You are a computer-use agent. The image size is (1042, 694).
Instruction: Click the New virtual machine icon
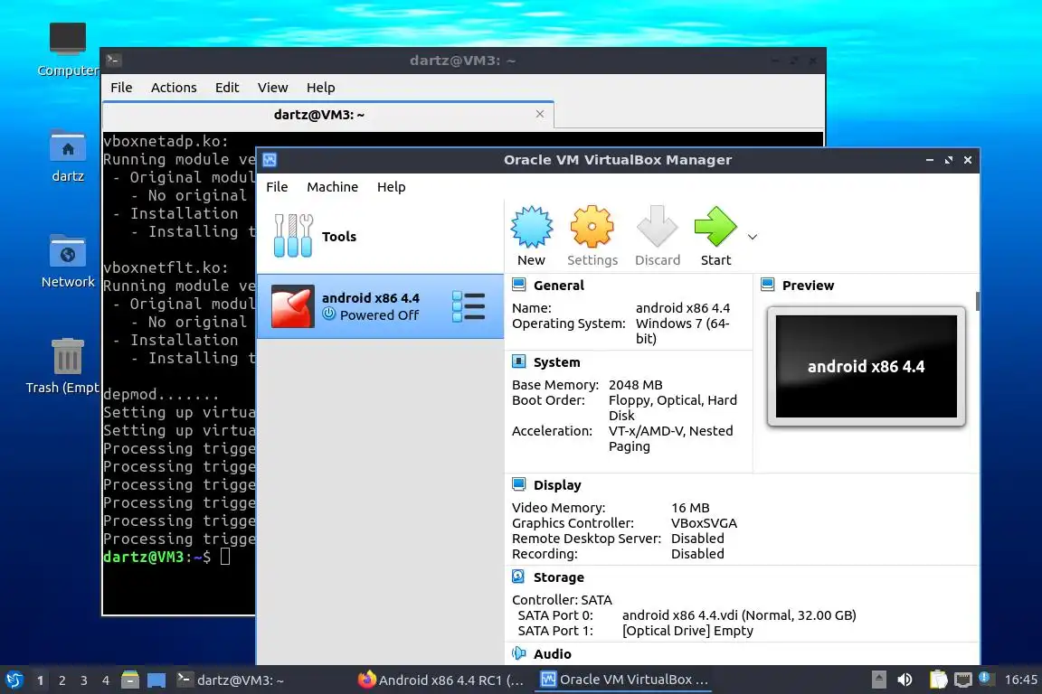click(x=531, y=227)
